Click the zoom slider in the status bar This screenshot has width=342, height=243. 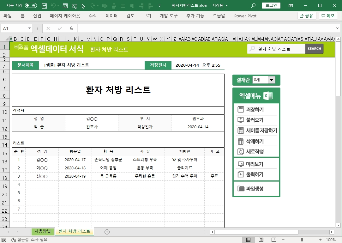(302, 240)
